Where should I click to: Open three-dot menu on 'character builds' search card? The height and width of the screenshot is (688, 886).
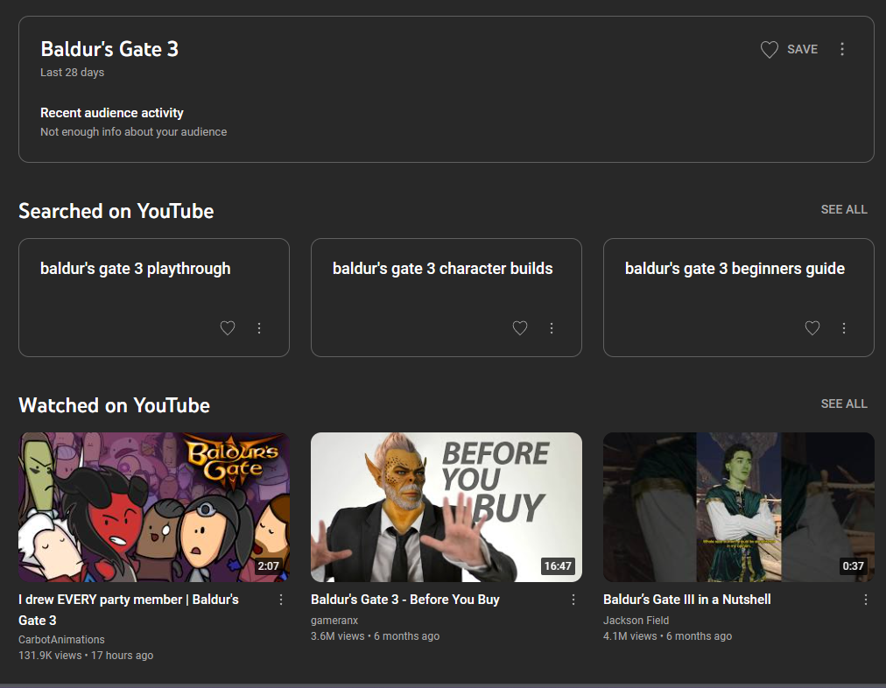(552, 328)
